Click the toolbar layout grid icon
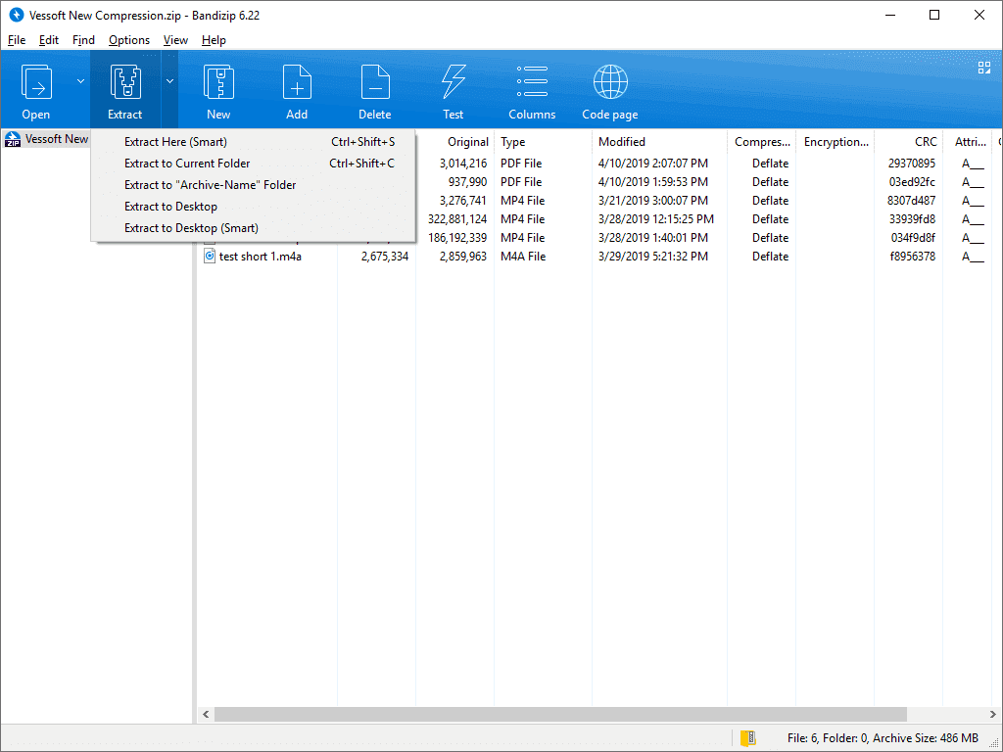1003x752 pixels. [x=984, y=68]
